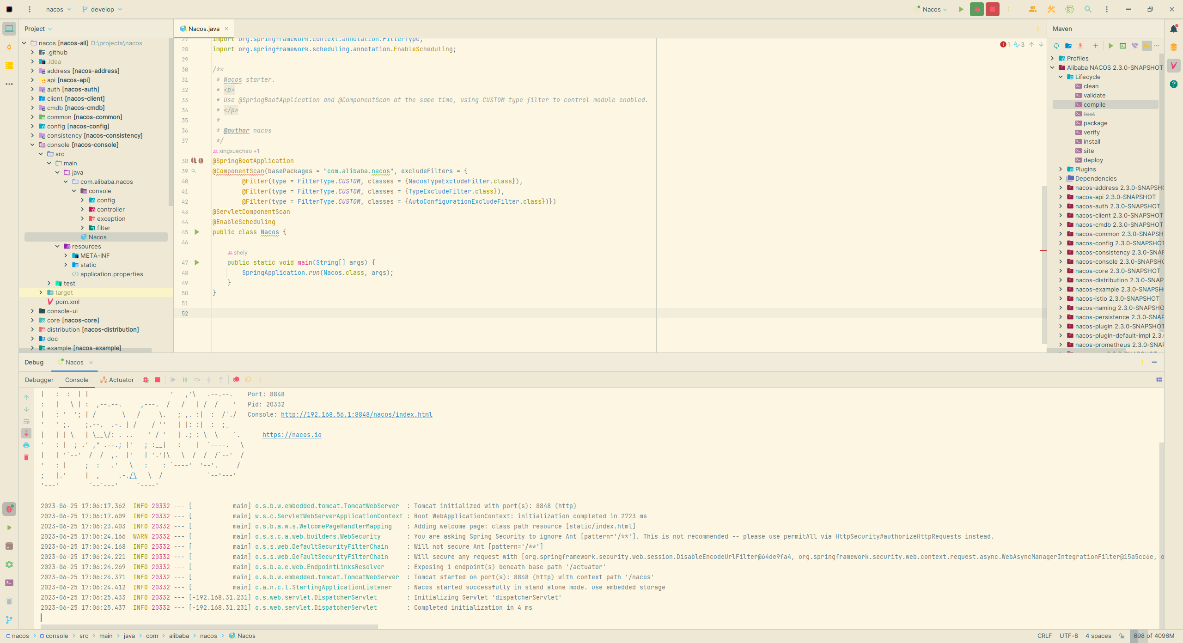Expand the target folder

41,292
